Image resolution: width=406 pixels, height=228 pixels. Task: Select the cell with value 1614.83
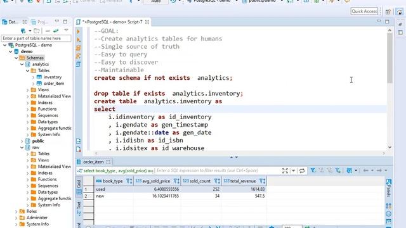click(x=244, y=189)
